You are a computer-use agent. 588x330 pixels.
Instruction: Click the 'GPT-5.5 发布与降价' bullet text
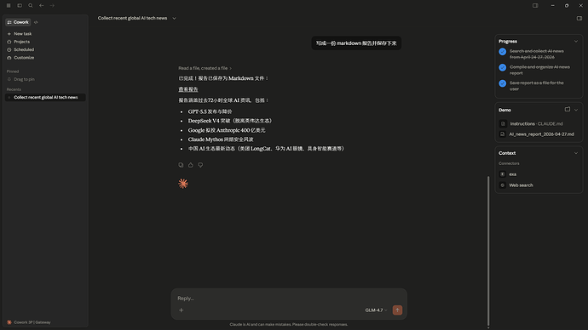coord(210,112)
